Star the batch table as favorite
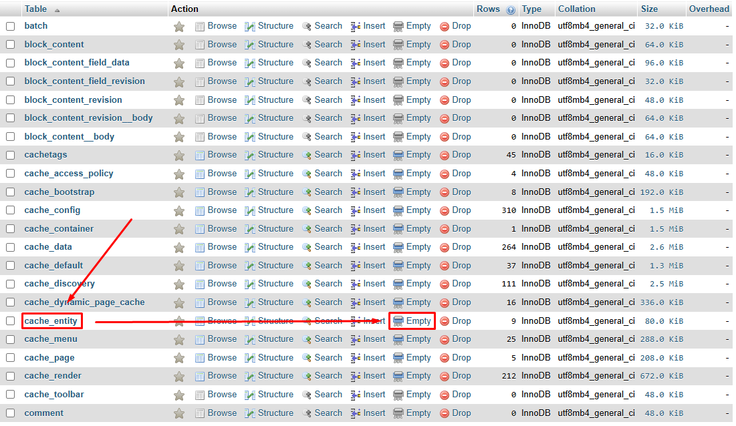736x426 pixels. 179,27
